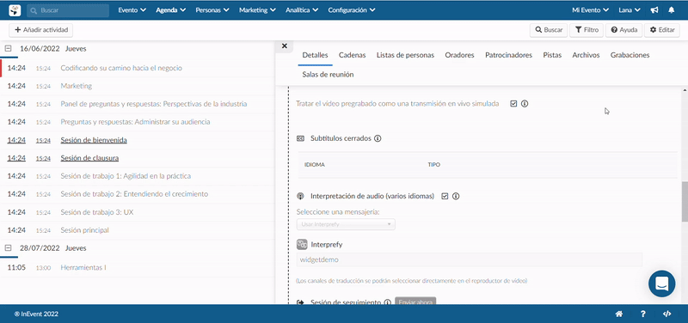The width and height of the screenshot is (688, 323).
Task: Collapse the 16/06/2022 day group
Action: click(x=8, y=49)
